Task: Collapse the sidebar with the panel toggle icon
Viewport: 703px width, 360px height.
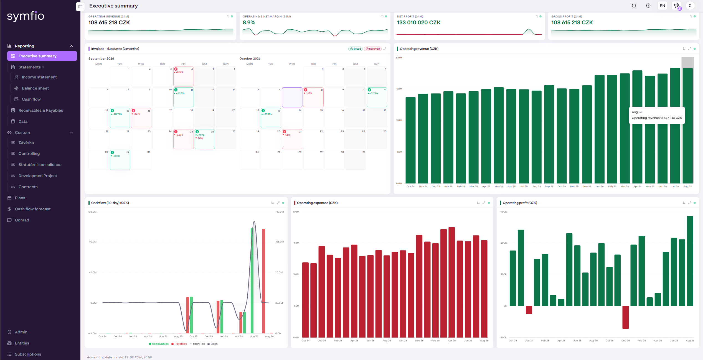Action: coord(80,6)
